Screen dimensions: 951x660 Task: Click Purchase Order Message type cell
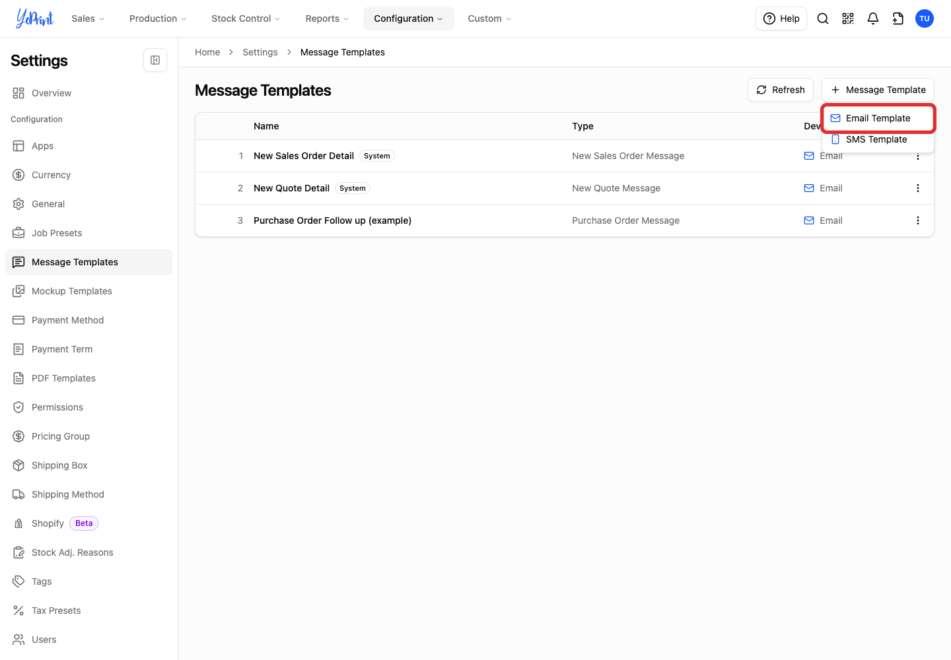pos(625,220)
